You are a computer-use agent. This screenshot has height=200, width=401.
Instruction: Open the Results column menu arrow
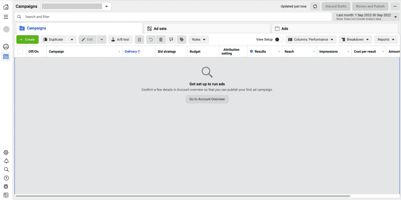[x=279, y=52]
